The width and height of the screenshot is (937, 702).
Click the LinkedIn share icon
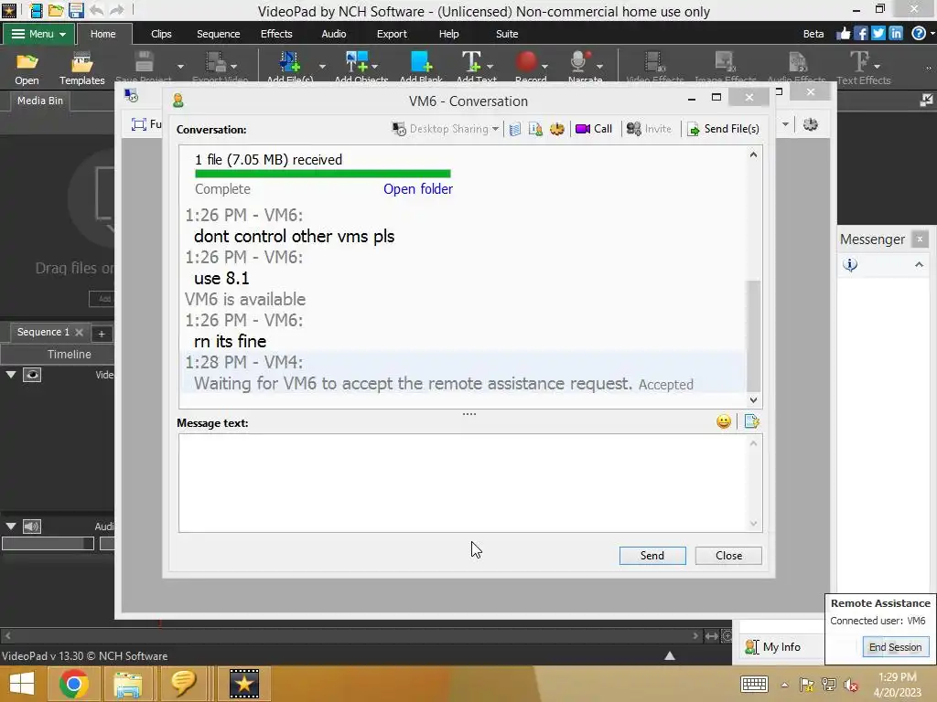(x=895, y=34)
